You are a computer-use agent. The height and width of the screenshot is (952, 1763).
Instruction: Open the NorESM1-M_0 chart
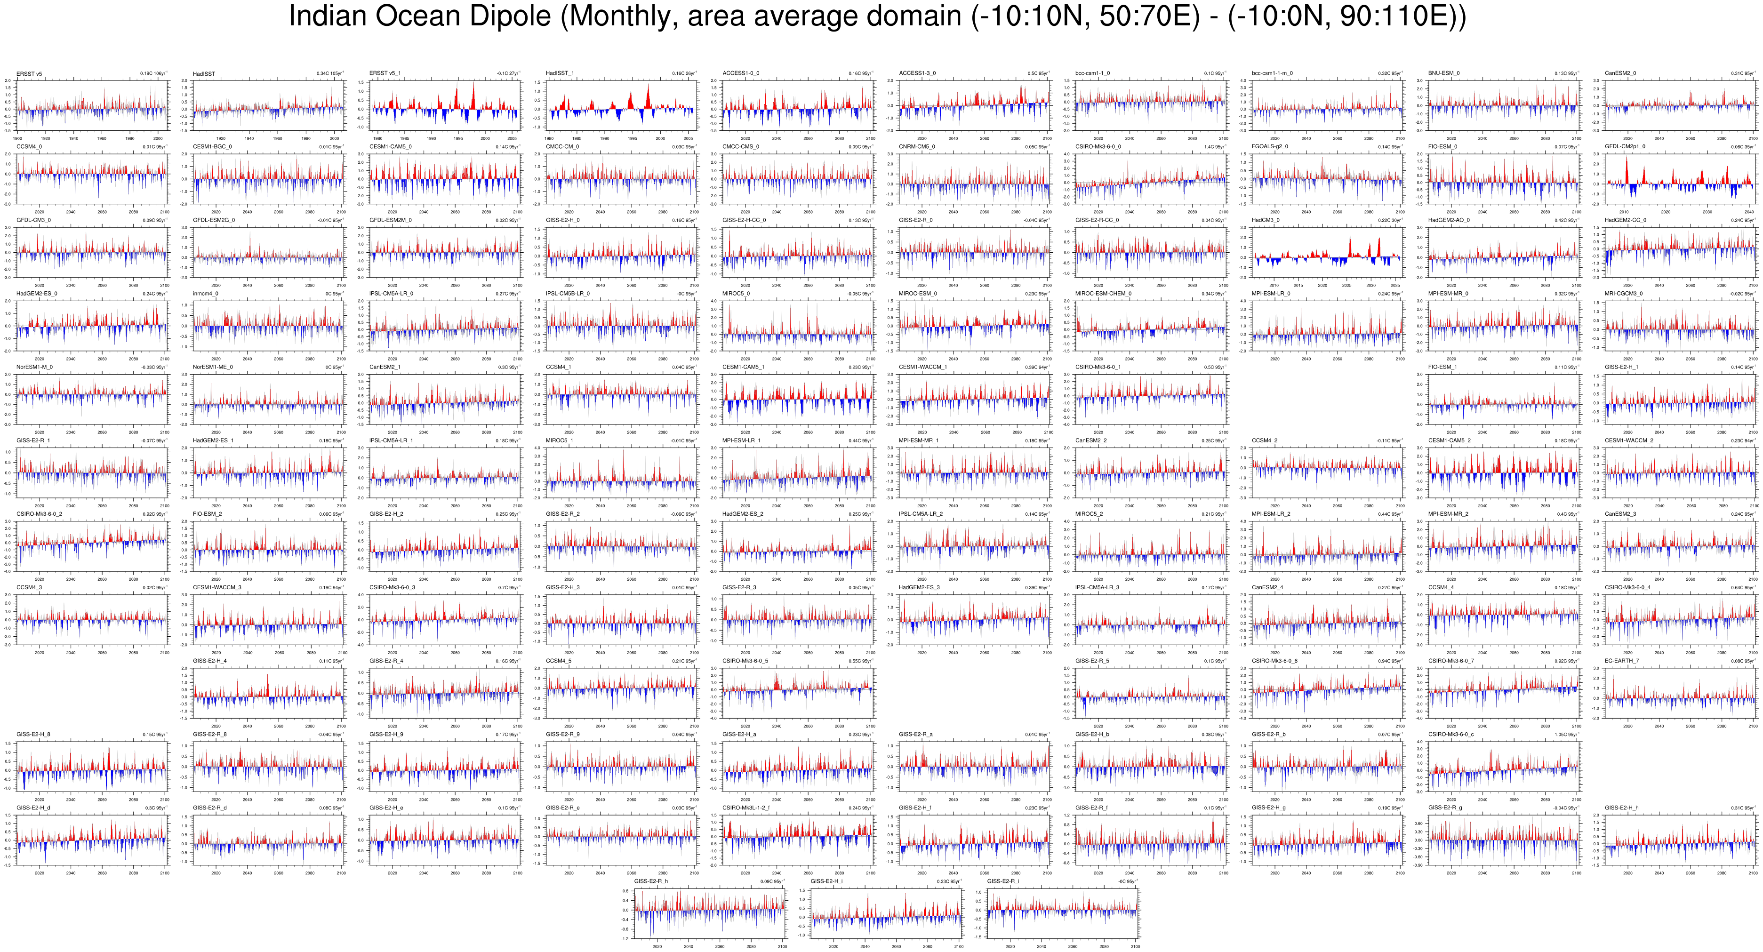pyautogui.click(x=92, y=399)
